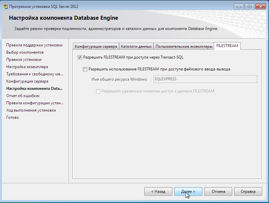Click the SQL Server setup title bar icon

point(6,7)
